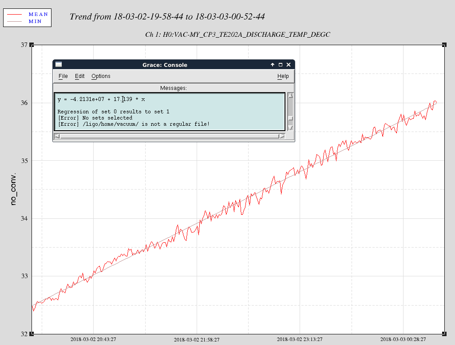Click the vertical scrollbar down arrow
Viewport: 455px width, 345px height.
[x=290, y=128]
